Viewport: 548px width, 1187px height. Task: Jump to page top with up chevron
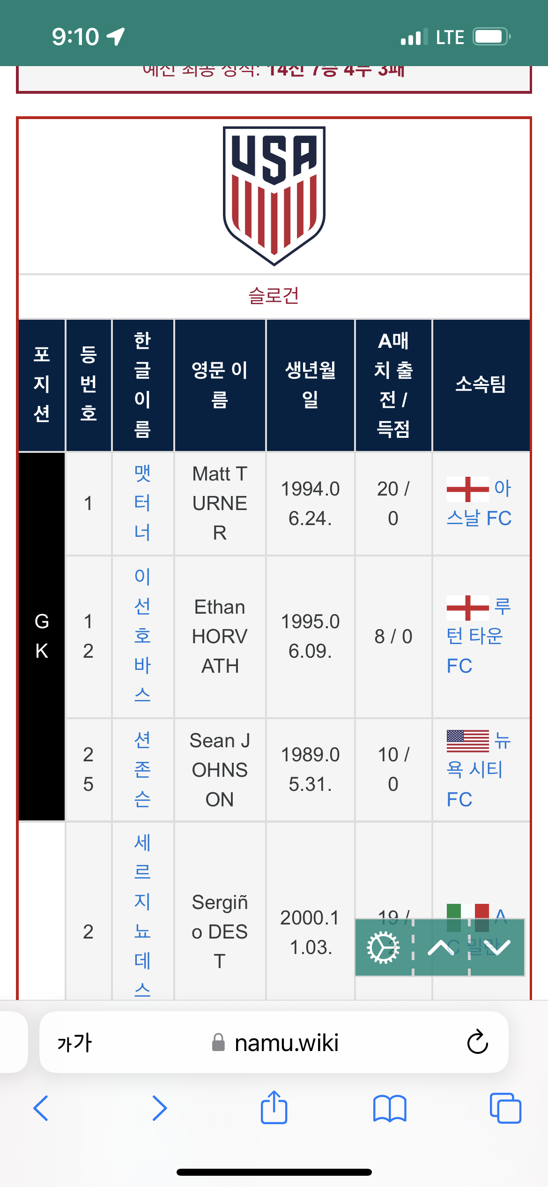pyautogui.click(x=441, y=948)
